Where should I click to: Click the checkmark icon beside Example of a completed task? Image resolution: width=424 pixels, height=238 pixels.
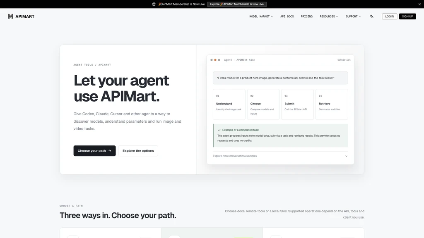point(219,130)
